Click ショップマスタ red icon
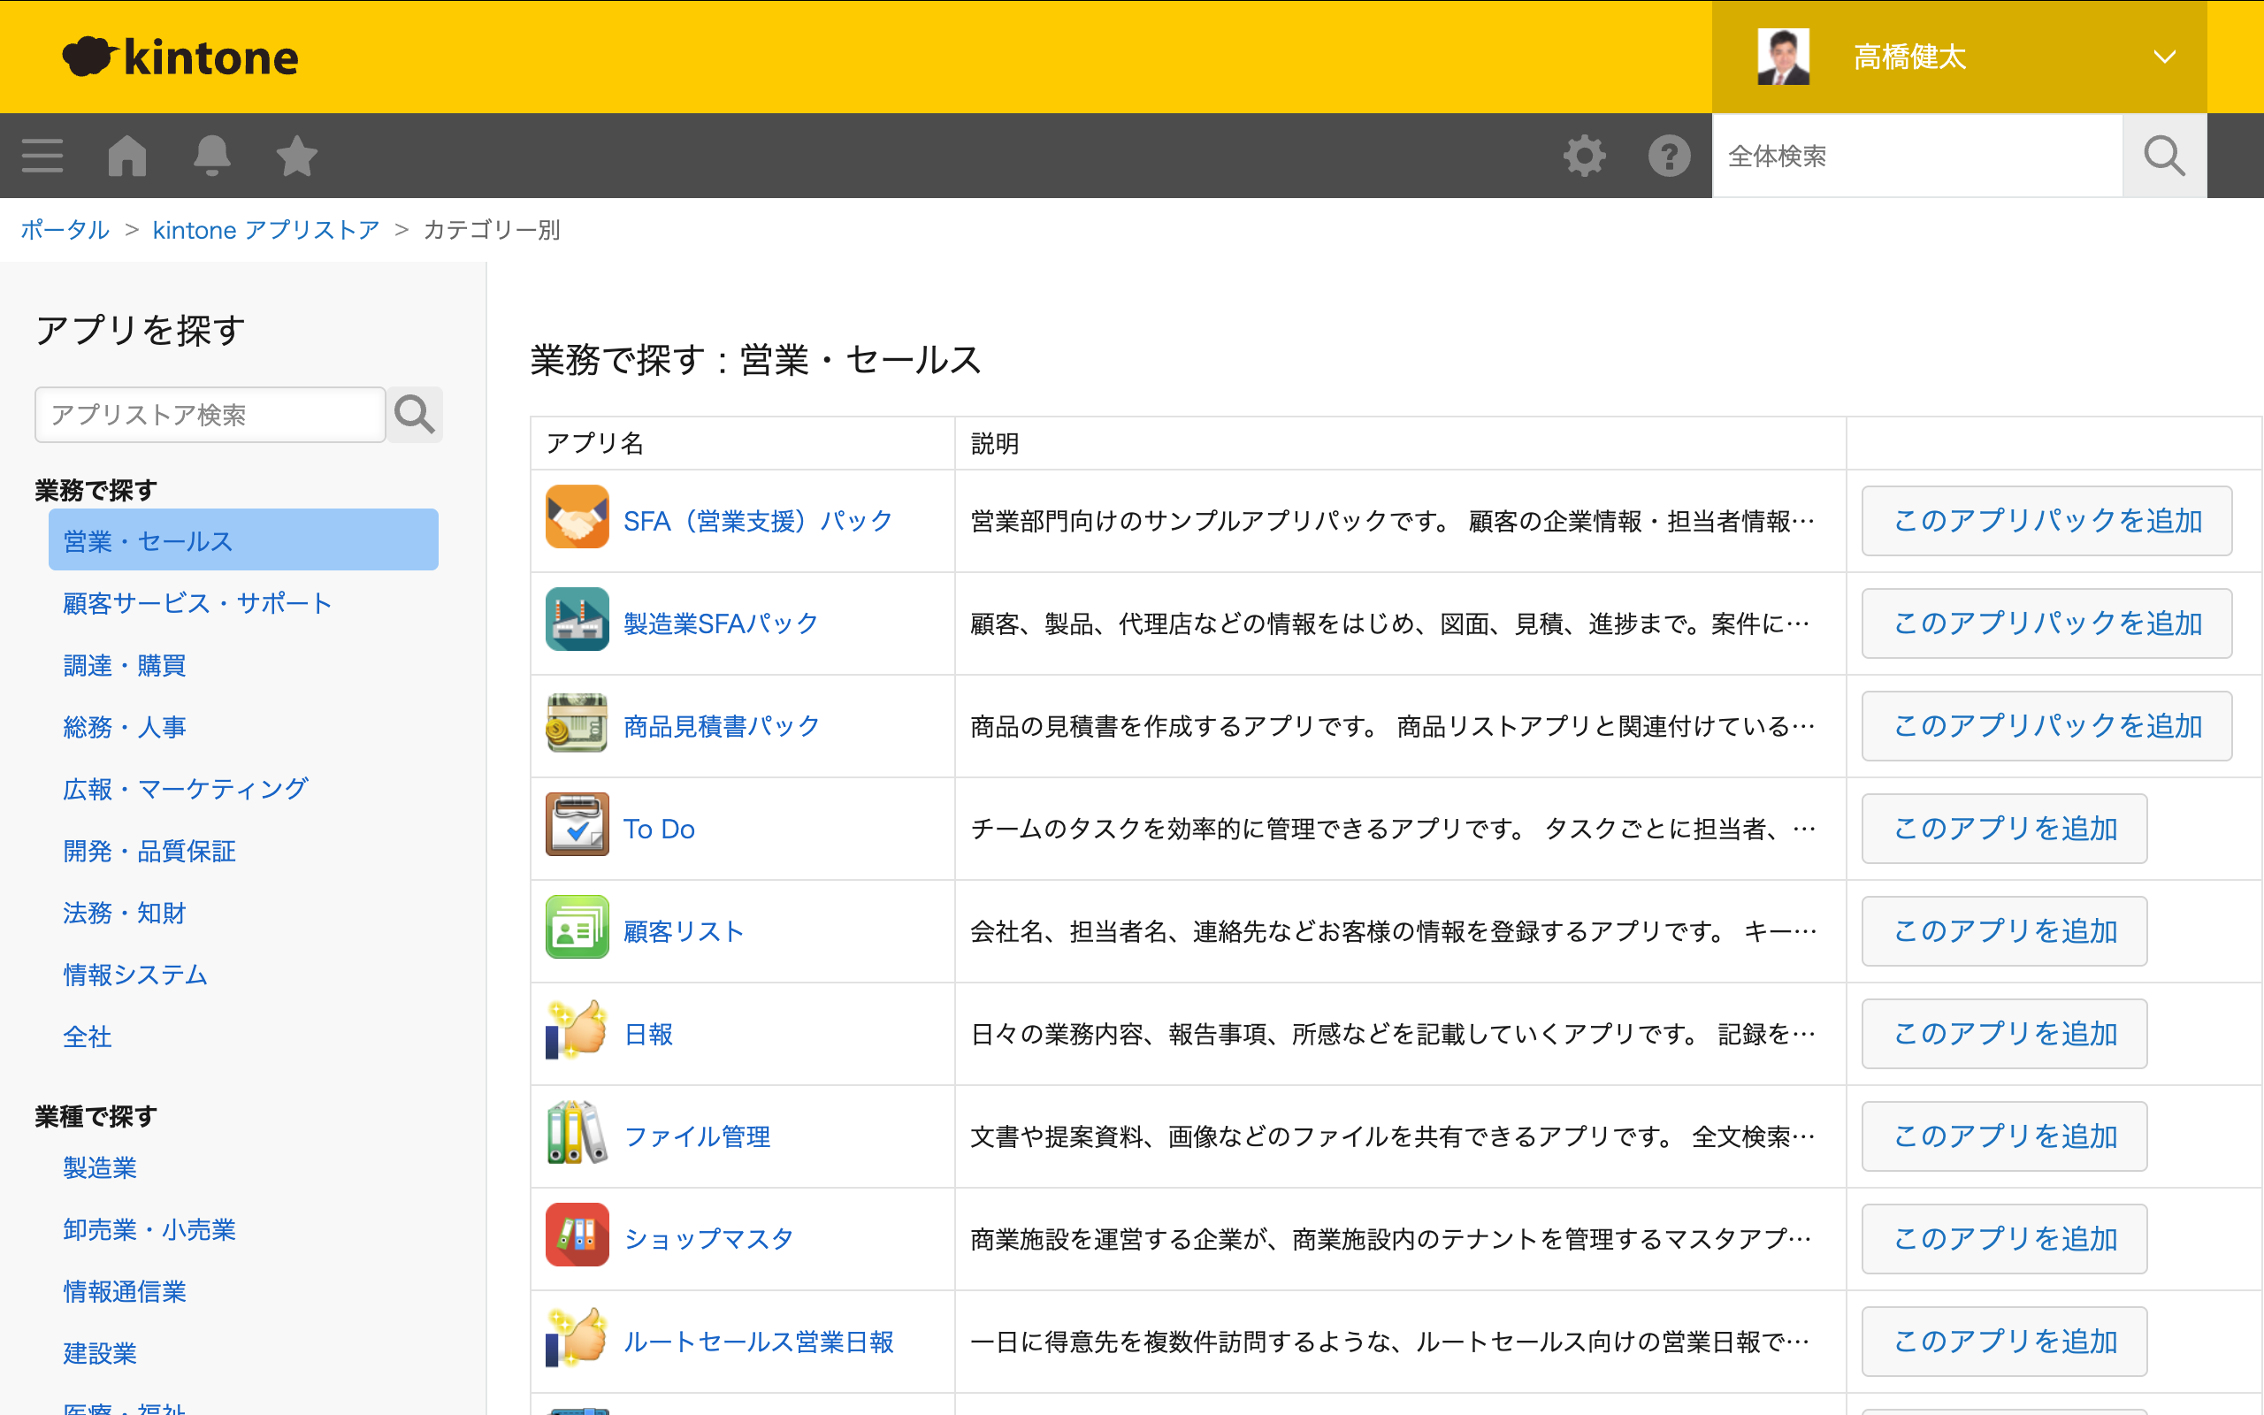Screen dimensions: 2264x1415 coord(577,1235)
